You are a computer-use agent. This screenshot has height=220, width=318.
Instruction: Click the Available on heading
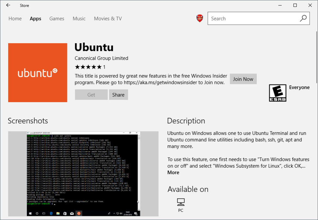[188, 189]
